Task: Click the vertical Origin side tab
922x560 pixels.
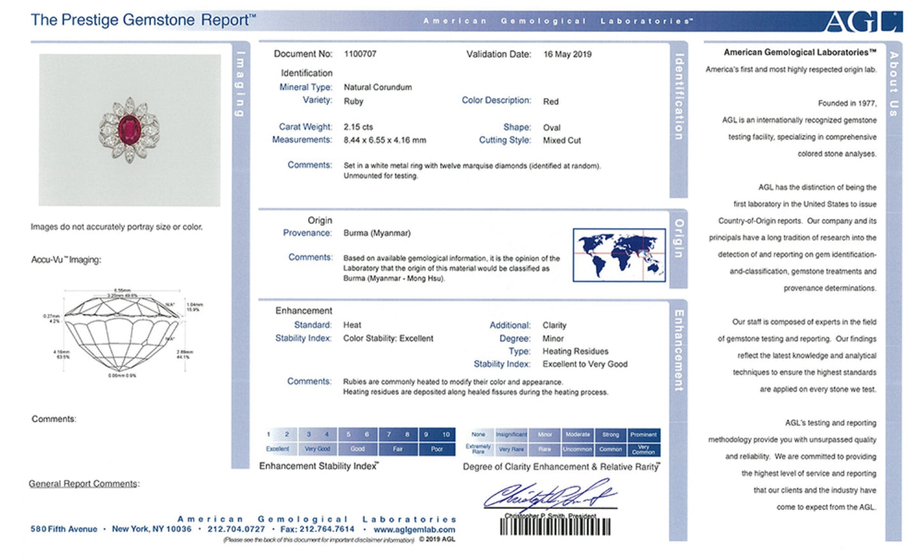Action: tap(679, 239)
